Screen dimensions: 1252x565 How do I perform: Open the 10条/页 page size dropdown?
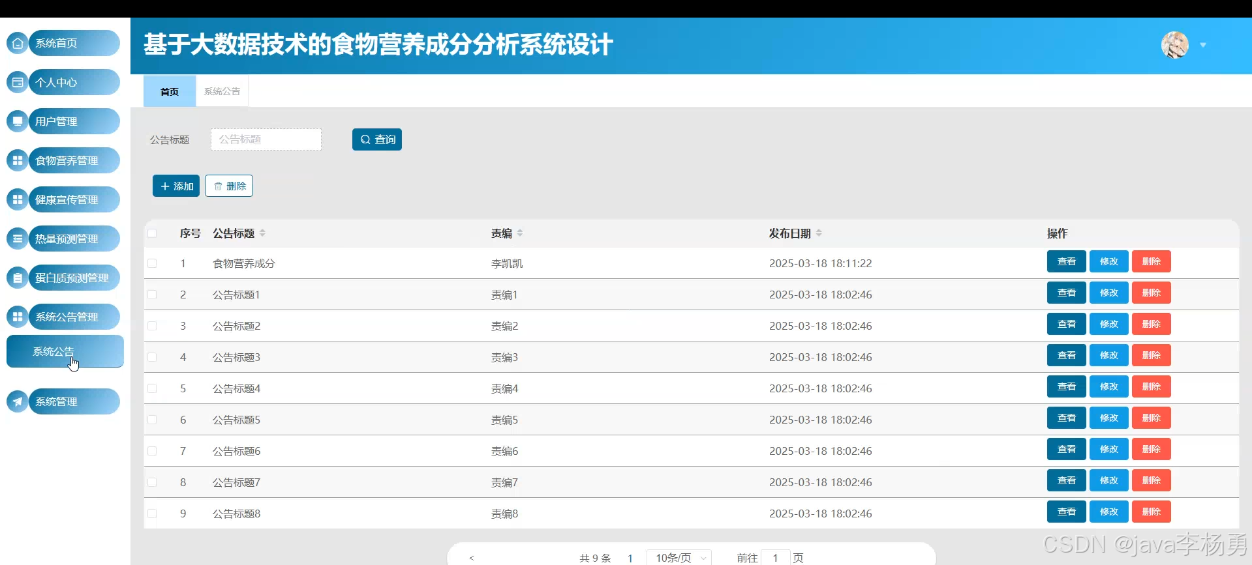pos(679,558)
